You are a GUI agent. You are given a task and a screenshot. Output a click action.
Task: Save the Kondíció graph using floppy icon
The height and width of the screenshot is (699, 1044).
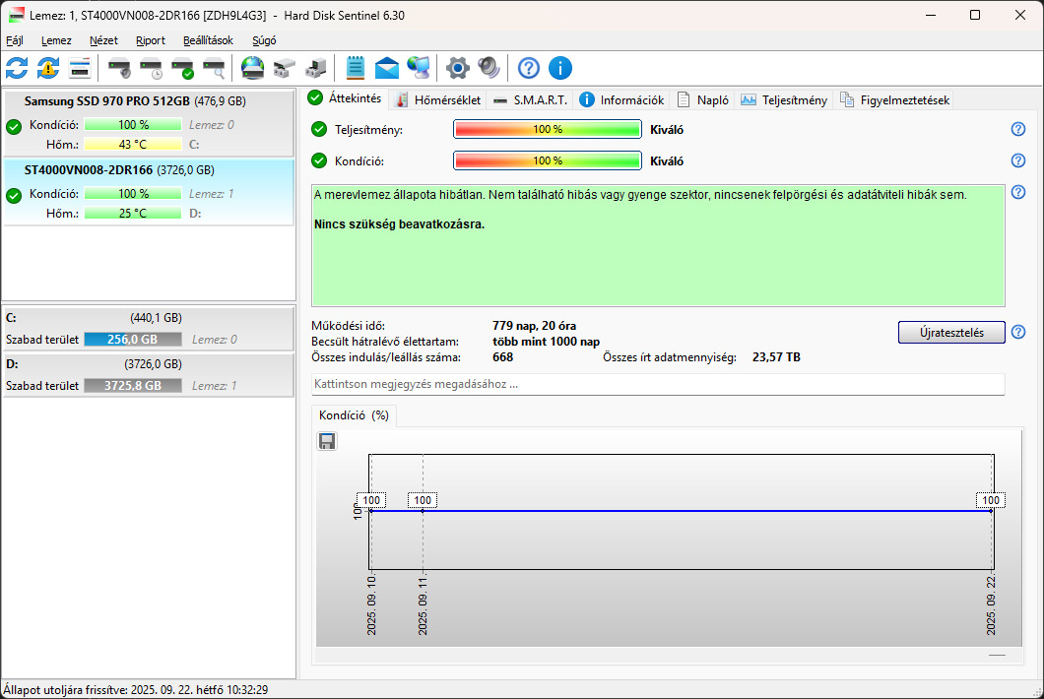point(327,442)
